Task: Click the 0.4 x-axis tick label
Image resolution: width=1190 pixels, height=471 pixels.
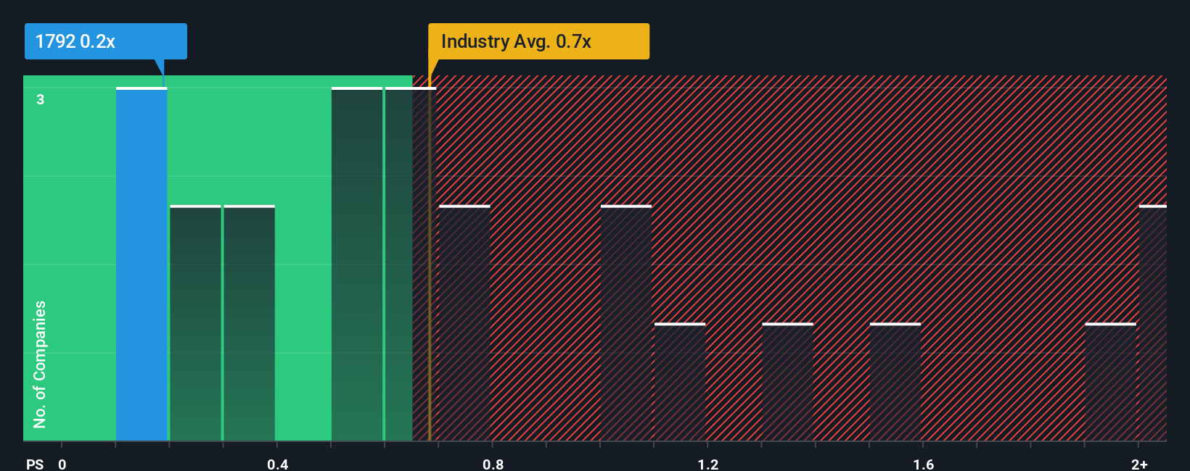Action: click(x=278, y=464)
